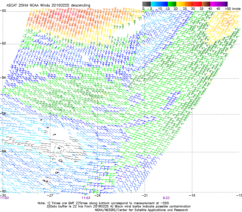
Task: Click the ASCAT 25KM NOAA Winds title
Action: tap(48, 5)
